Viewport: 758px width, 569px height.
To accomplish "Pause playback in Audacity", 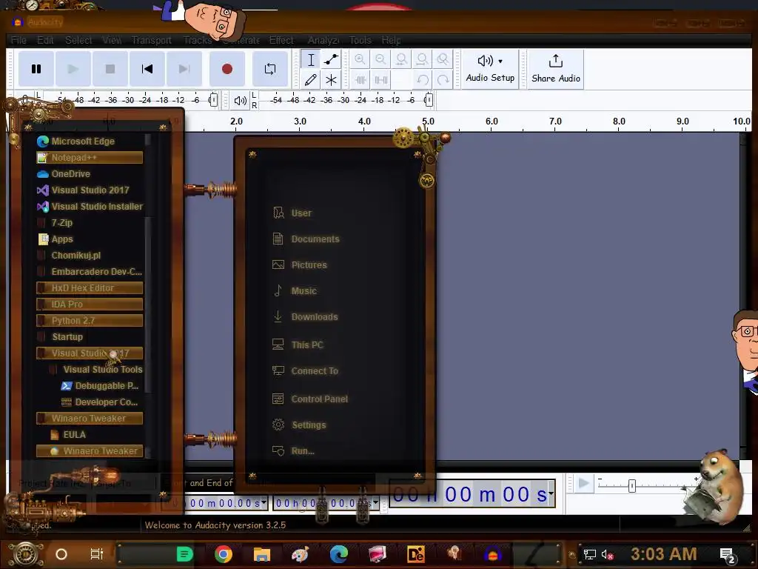I will (x=36, y=69).
